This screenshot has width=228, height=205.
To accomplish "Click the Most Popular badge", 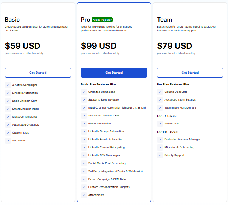I will click(x=102, y=20).
